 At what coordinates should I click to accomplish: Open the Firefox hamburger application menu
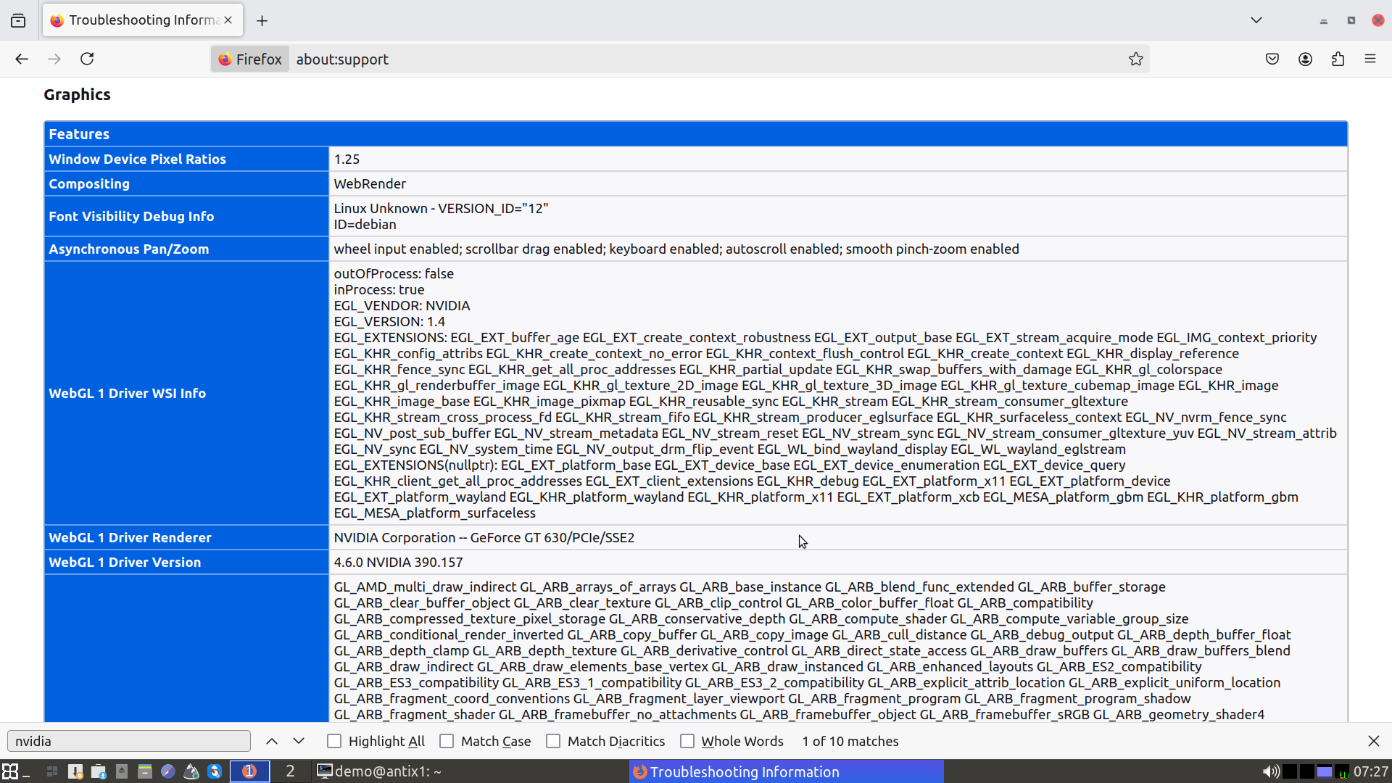click(x=1370, y=59)
